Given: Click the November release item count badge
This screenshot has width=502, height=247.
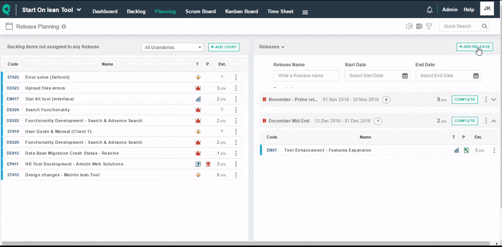Looking at the screenshot, I should (x=386, y=100).
